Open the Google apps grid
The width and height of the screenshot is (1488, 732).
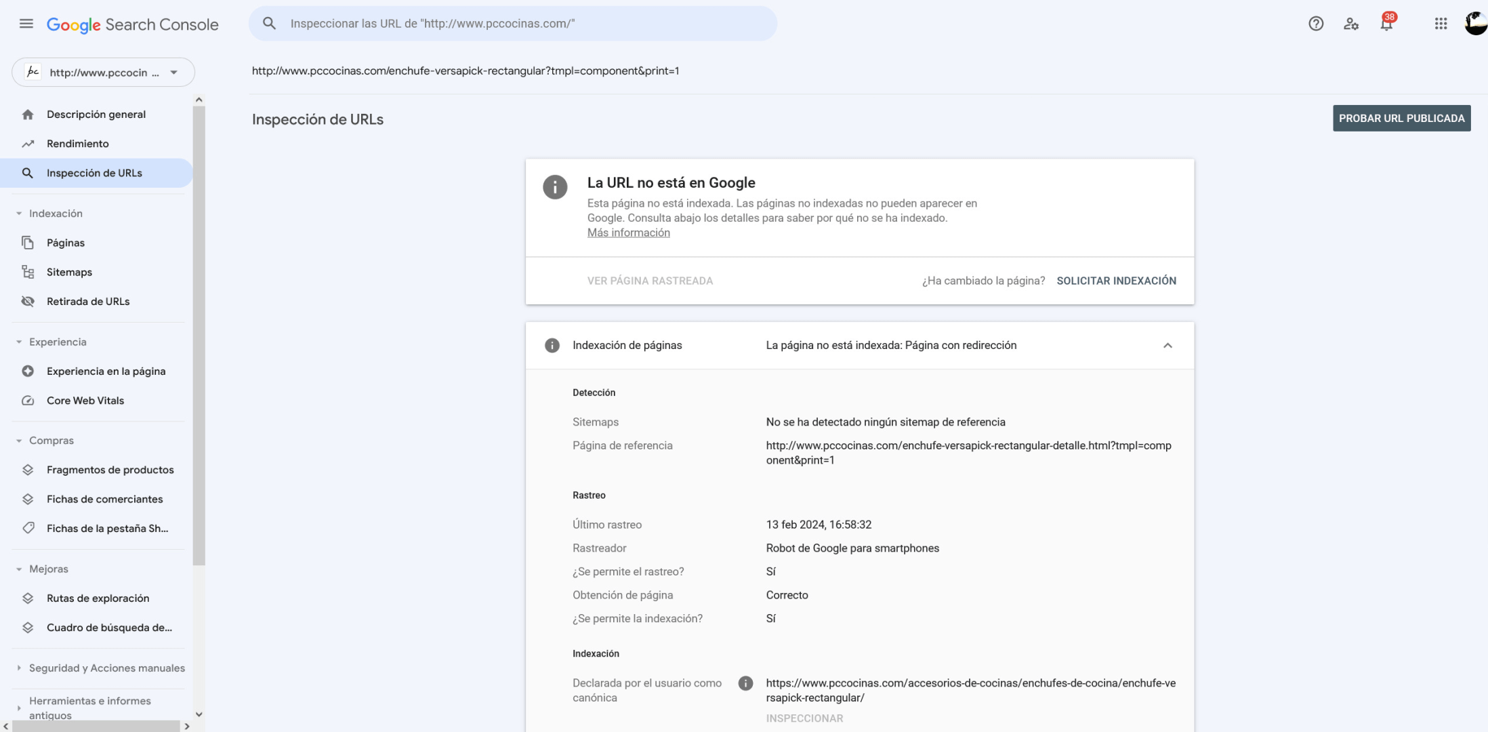coord(1441,24)
